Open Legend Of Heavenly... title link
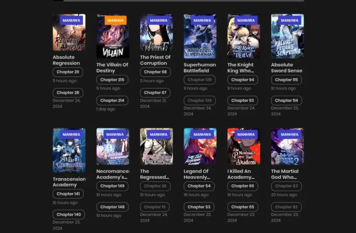 click(x=196, y=174)
